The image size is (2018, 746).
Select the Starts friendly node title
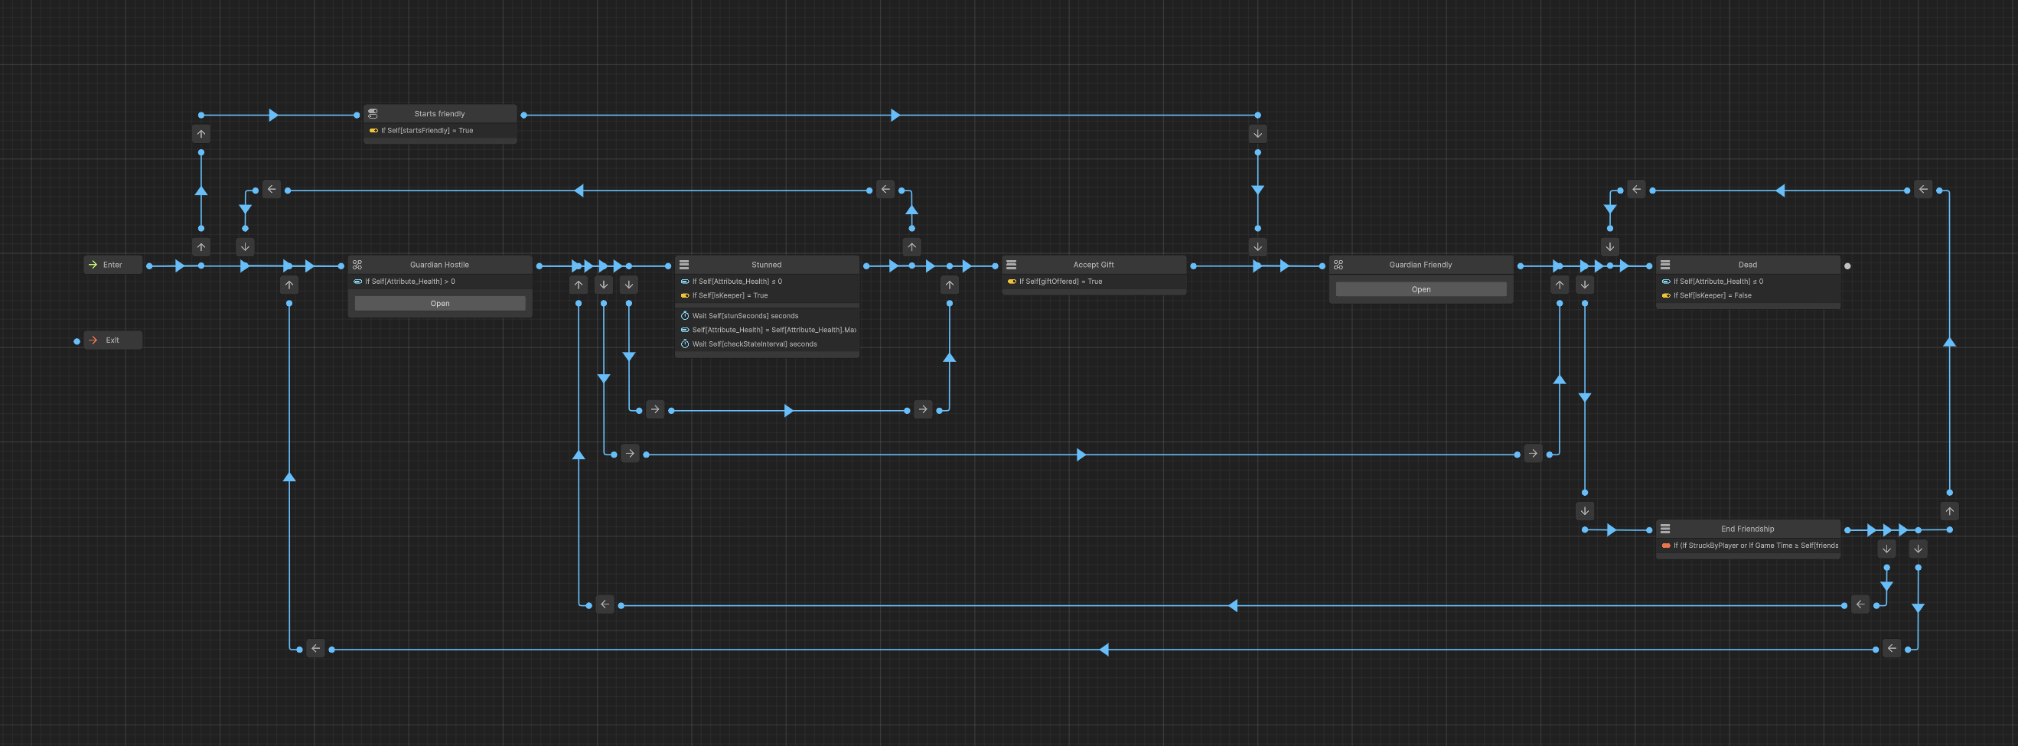point(439,114)
